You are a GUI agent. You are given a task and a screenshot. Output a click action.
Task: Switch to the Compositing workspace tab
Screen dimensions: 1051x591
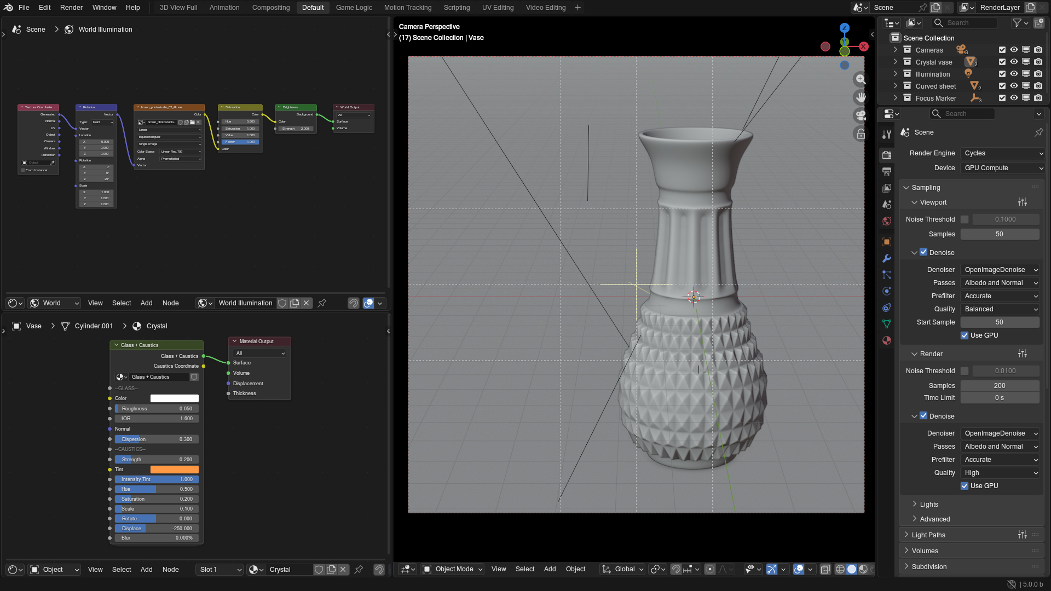[x=270, y=8]
